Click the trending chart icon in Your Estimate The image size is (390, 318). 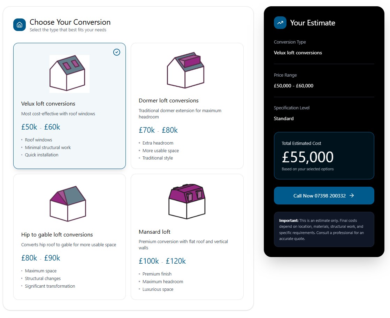tap(280, 22)
